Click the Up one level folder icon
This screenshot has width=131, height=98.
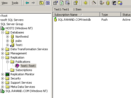click(41, 3)
